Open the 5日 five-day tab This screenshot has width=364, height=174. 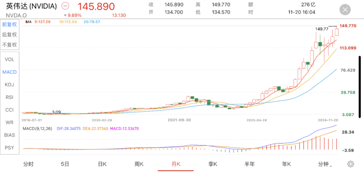click(65, 164)
